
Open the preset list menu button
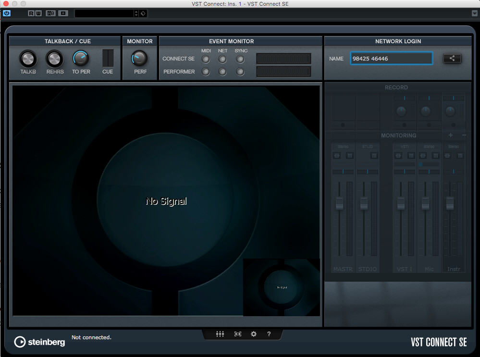pyautogui.click(x=63, y=13)
